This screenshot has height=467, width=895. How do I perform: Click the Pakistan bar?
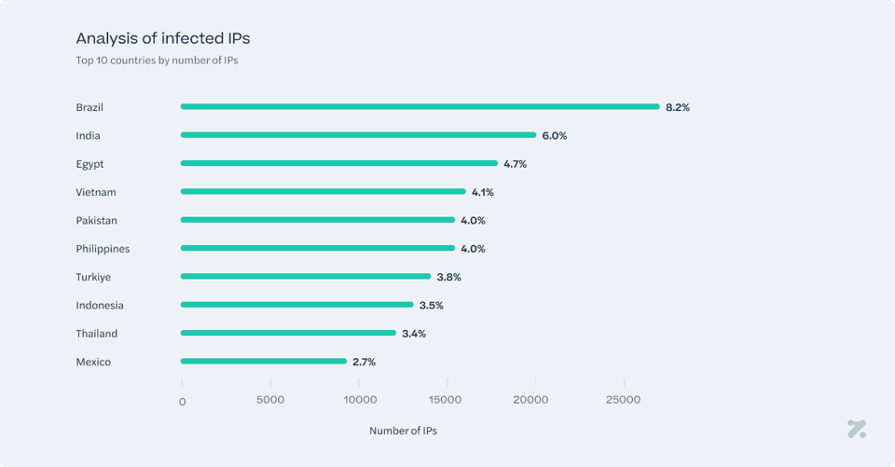point(317,220)
